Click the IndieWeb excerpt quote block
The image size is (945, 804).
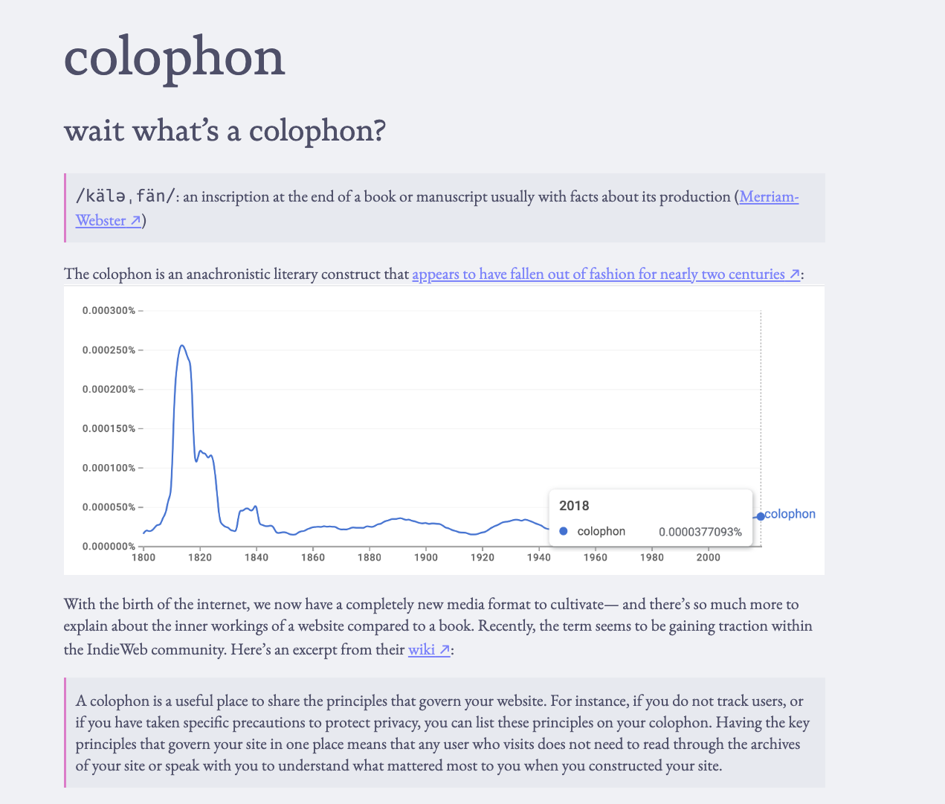pos(445,733)
